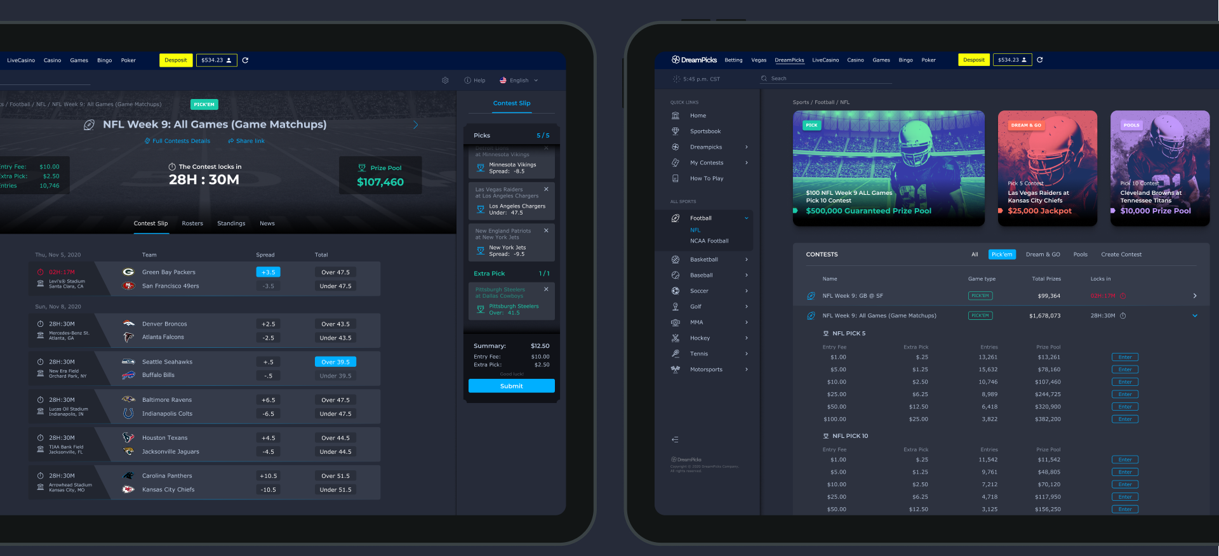Open Full Contests Details link
Viewport: 1219px width, 556px height.
(177, 141)
